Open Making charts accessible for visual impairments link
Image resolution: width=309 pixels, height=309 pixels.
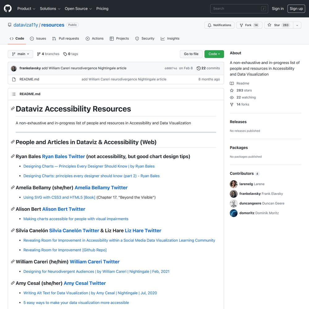tap(76, 219)
